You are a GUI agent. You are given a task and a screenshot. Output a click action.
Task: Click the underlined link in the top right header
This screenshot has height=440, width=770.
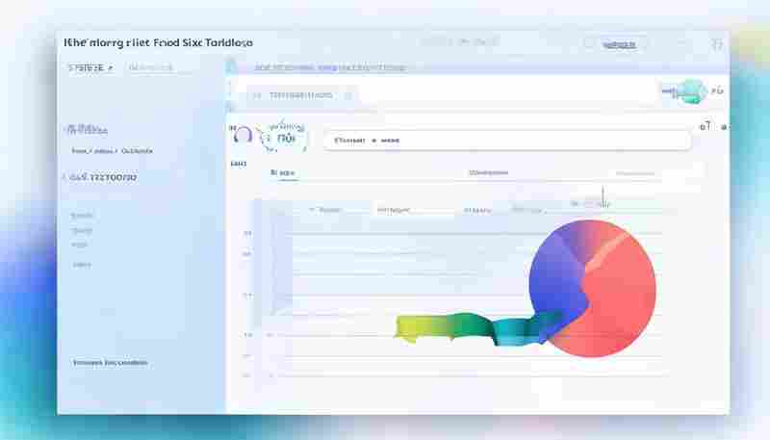point(619,44)
